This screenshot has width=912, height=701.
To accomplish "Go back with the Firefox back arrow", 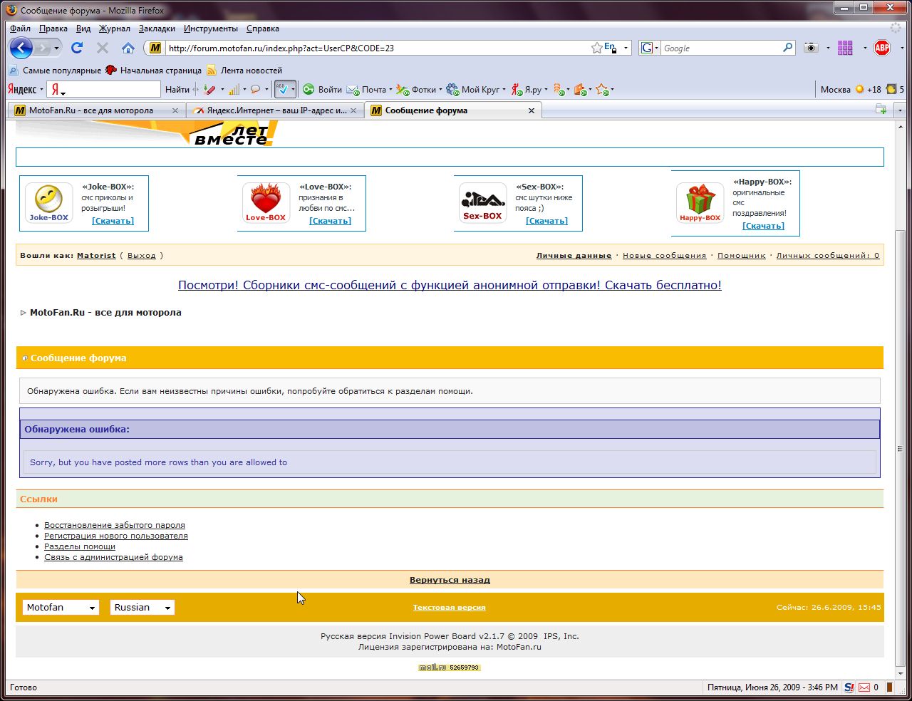I will [21, 48].
